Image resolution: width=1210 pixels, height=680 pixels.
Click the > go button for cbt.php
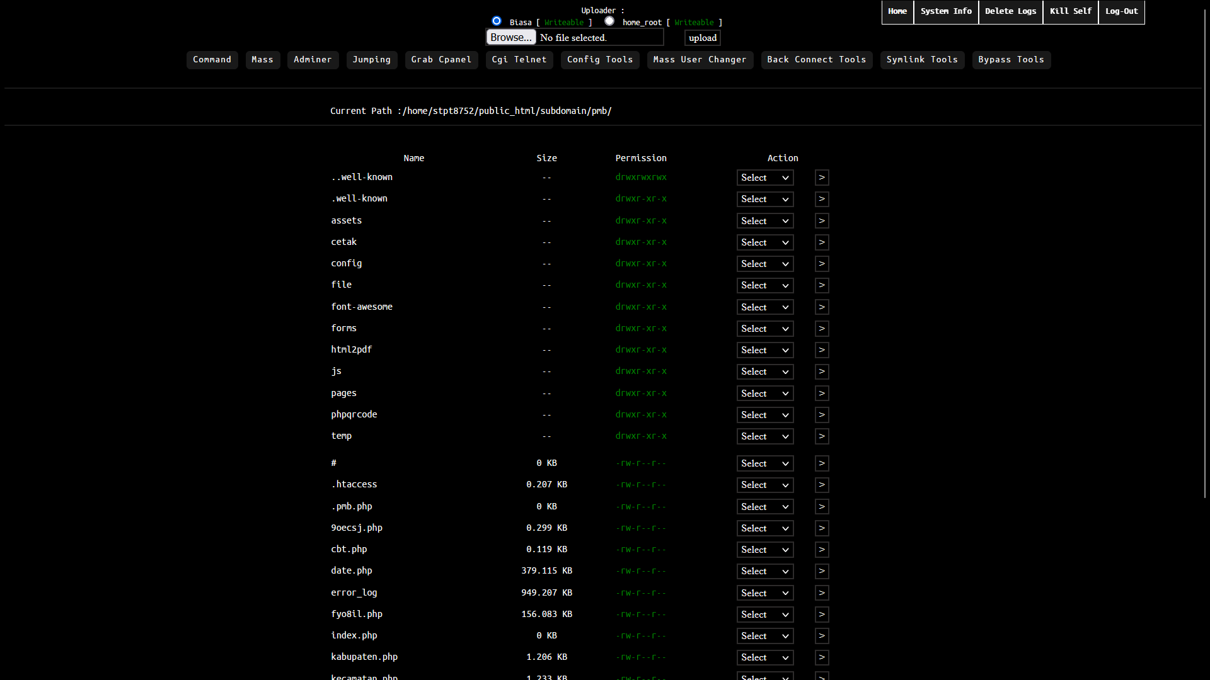[x=822, y=550]
